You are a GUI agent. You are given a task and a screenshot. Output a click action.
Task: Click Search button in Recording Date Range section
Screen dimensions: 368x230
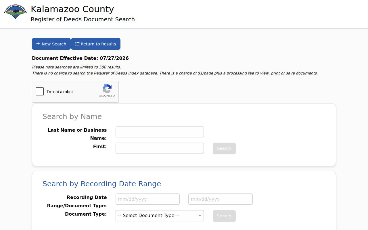point(224,216)
